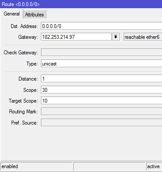The width and height of the screenshot is (162, 172).
Task: Click the Pref. Source label
Action: point(25,123)
